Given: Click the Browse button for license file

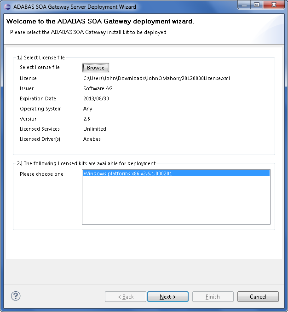Looking at the screenshot, I should pos(96,68).
